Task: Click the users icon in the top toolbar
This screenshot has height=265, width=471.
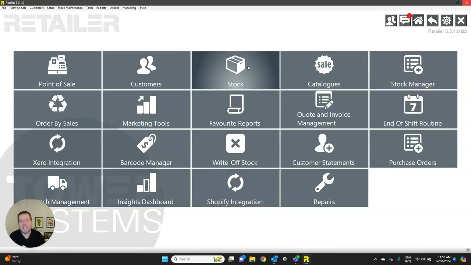Action: pos(391,21)
